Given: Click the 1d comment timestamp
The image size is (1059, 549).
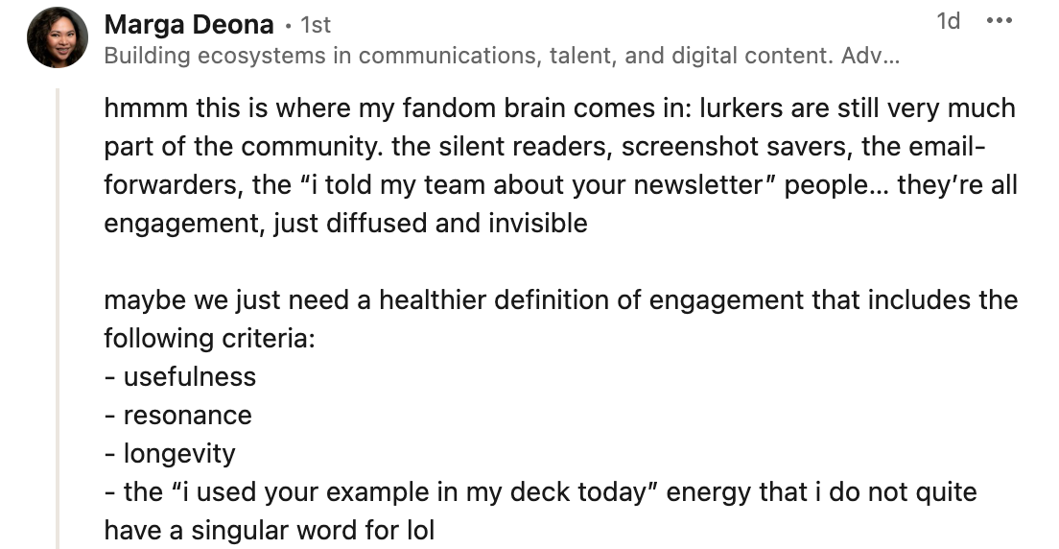Looking at the screenshot, I should pyautogui.click(x=948, y=22).
